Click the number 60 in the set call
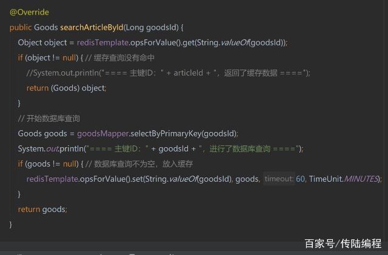Screen dimensions: 388x255 (x=300, y=179)
